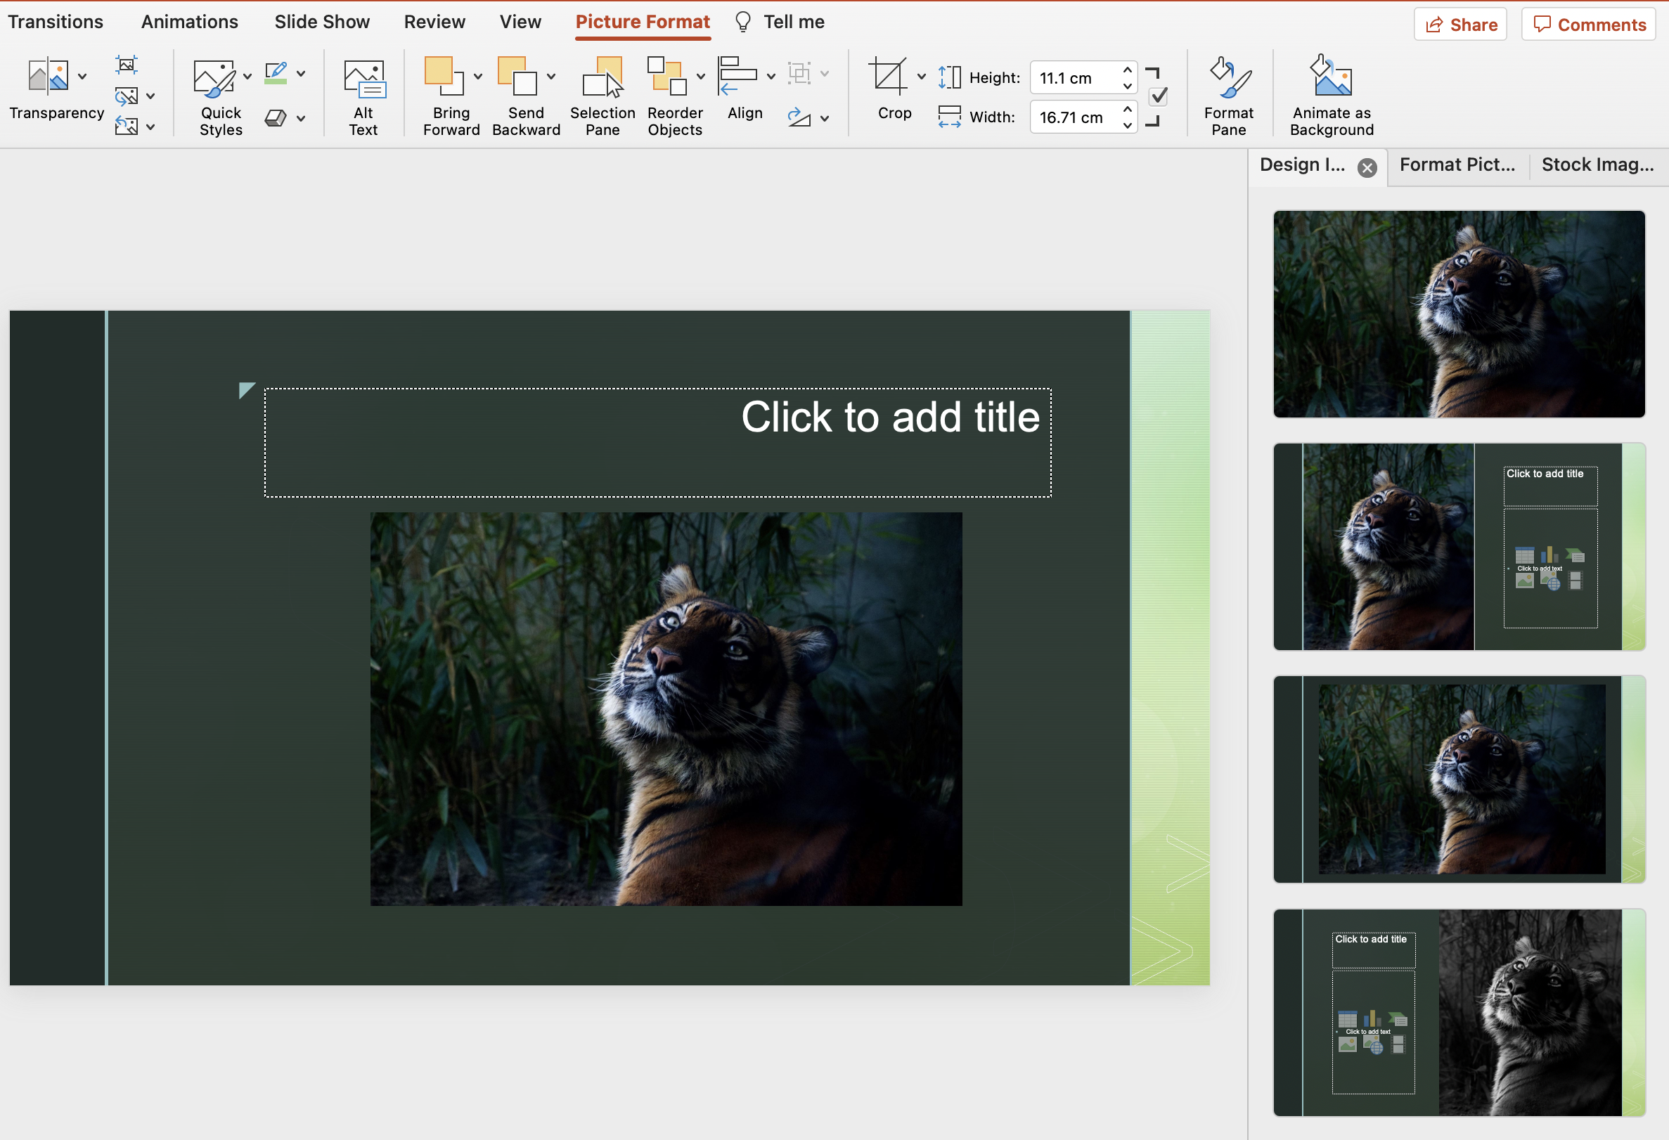Click the Share button
1669x1140 pixels.
tap(1461, 25)
